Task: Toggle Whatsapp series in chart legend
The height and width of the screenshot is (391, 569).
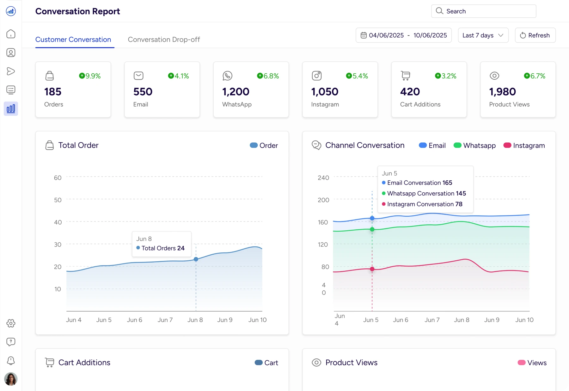Action: (474, 146)
